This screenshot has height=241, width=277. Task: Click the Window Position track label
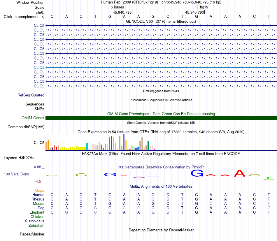(x=30, y=2)
